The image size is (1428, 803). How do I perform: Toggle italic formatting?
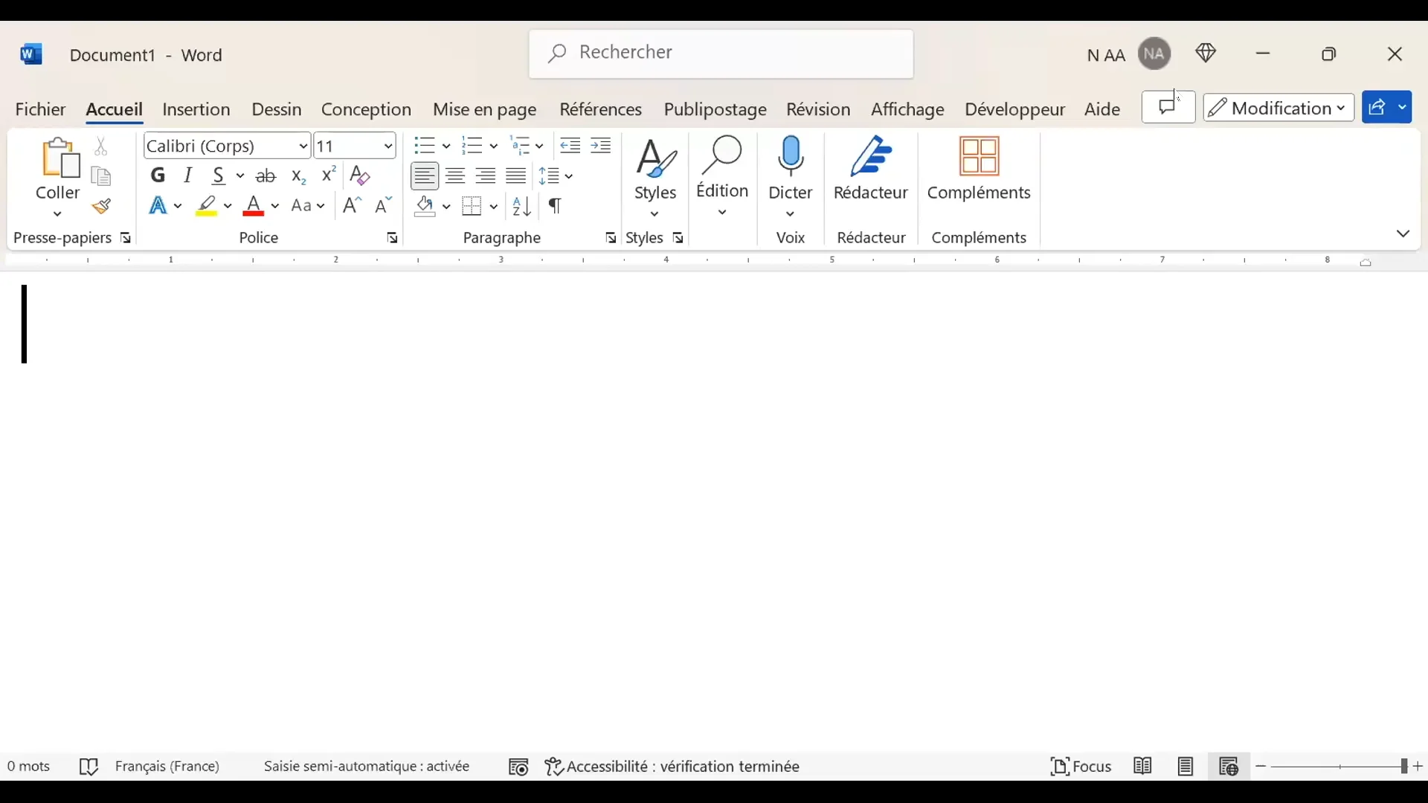[190, 176]
